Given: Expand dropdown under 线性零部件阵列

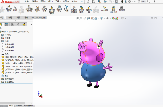Looking at the screenshot, I should [29, 14].
